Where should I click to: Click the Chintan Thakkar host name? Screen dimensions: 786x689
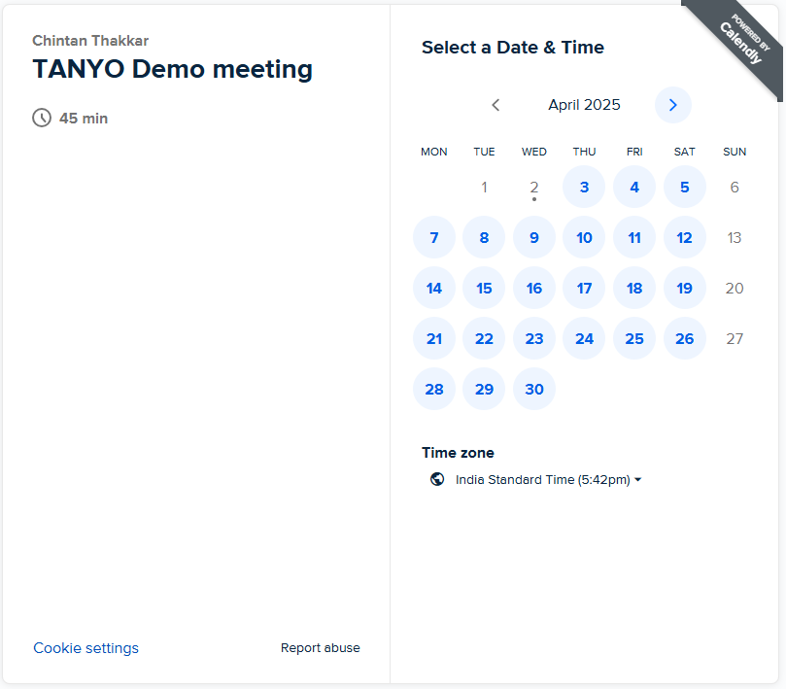click(90, 41)
